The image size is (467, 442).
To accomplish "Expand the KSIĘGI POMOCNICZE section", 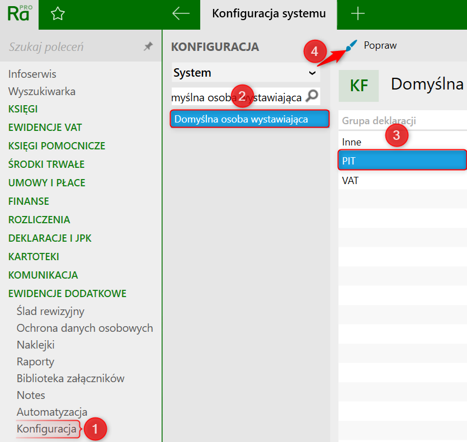I will pyautogui.click(x=56, y=146).
